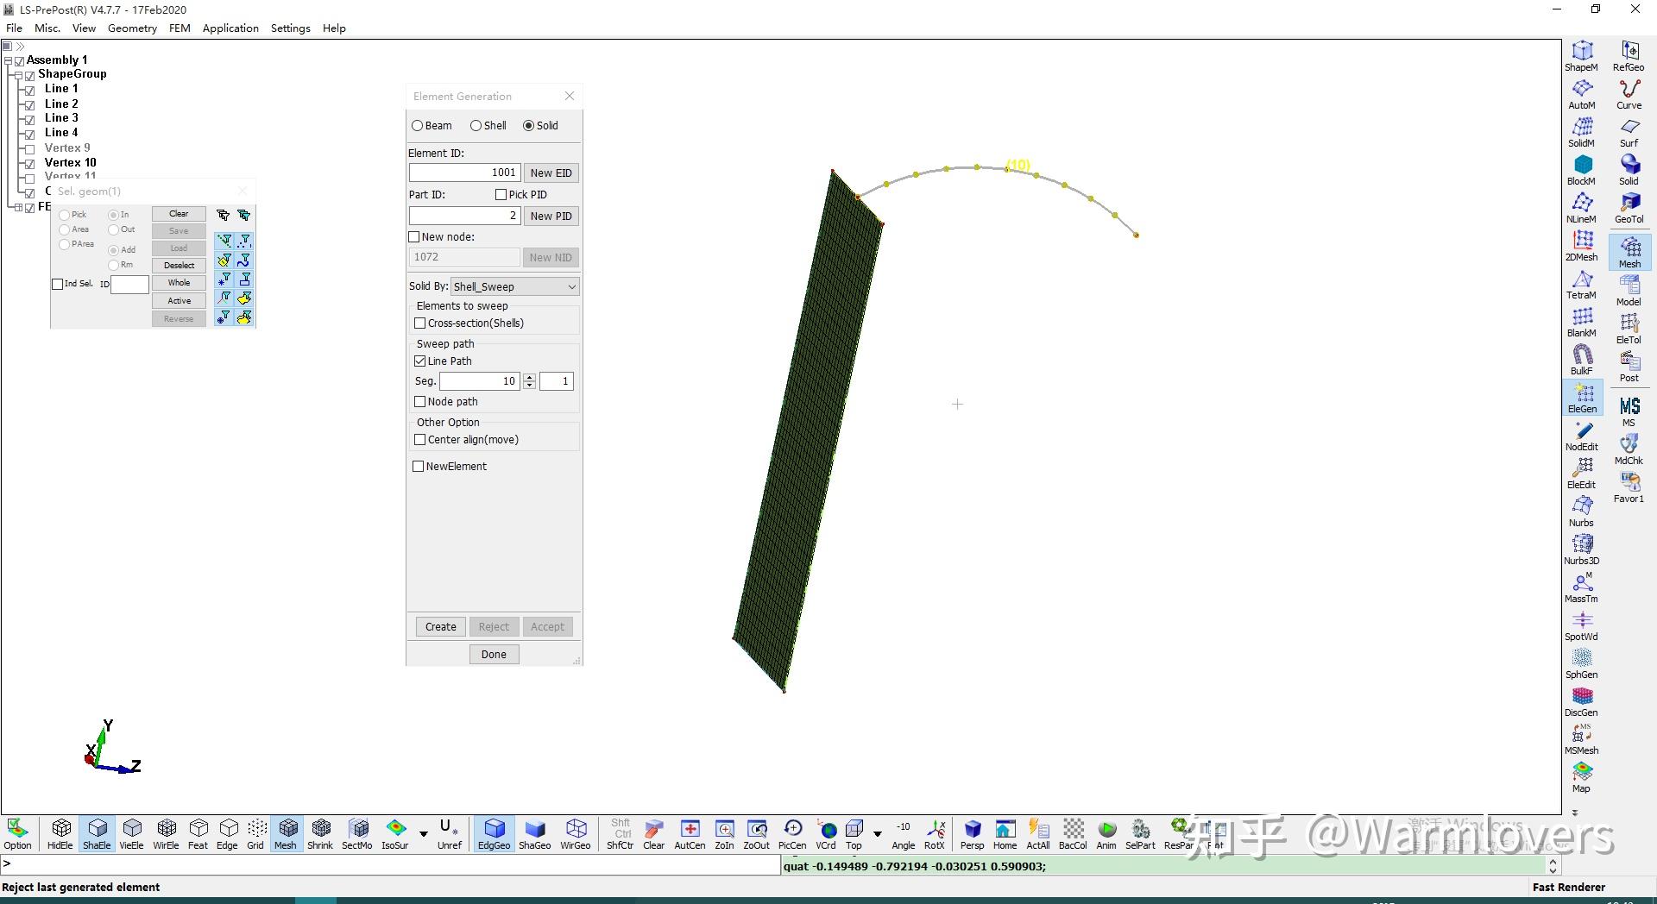Viewport: 1657px width, 904px height.
Task: Open the DiscGen disc generation tool
Action: (1581, 701)
